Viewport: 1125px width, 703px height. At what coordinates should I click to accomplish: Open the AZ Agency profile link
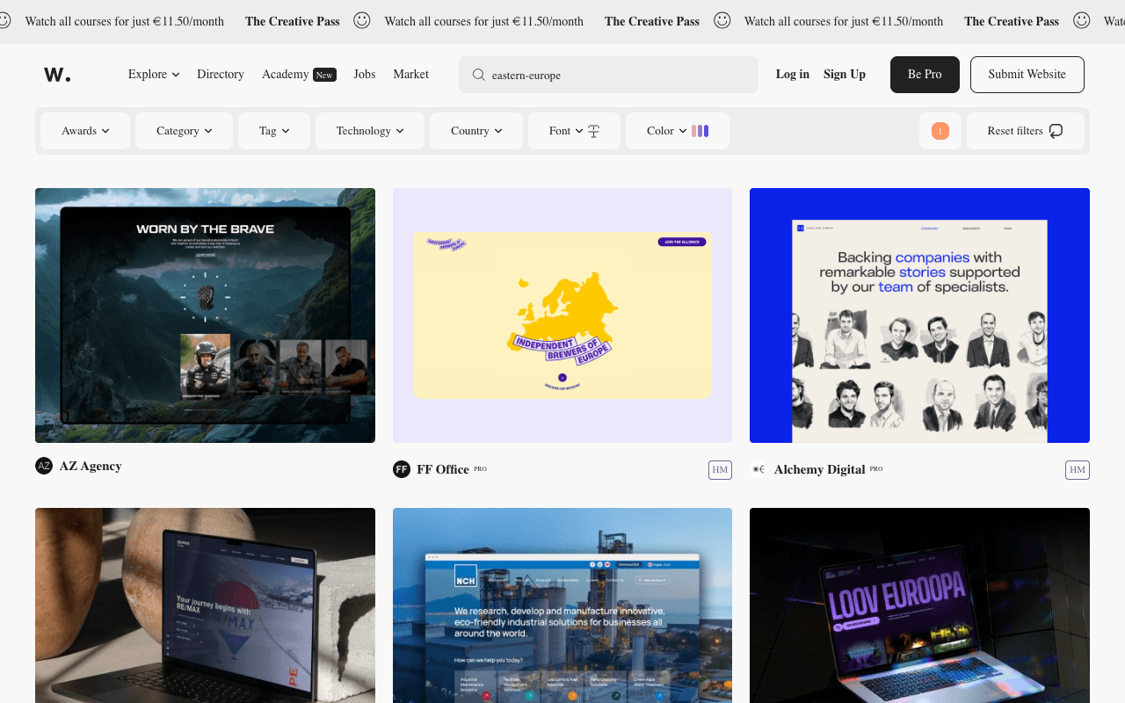pos(91,466)
